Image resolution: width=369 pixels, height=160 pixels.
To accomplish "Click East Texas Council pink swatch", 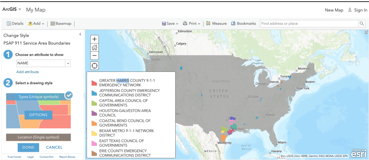I will pyautogui.click(x=94, y=143).
